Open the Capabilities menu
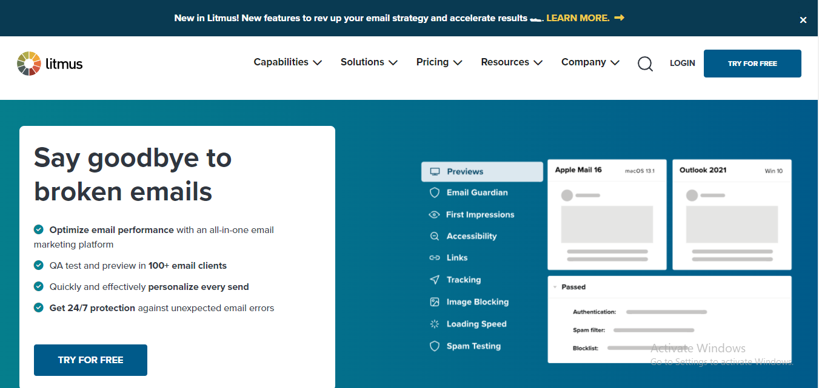Viewport: 819px width, 388px height. click(x=288, y=62)
